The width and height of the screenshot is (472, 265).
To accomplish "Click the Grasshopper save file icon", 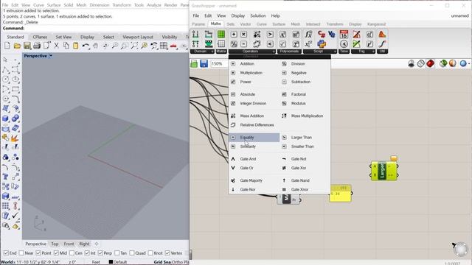I will pyautogui.click(x=204, y=63).
